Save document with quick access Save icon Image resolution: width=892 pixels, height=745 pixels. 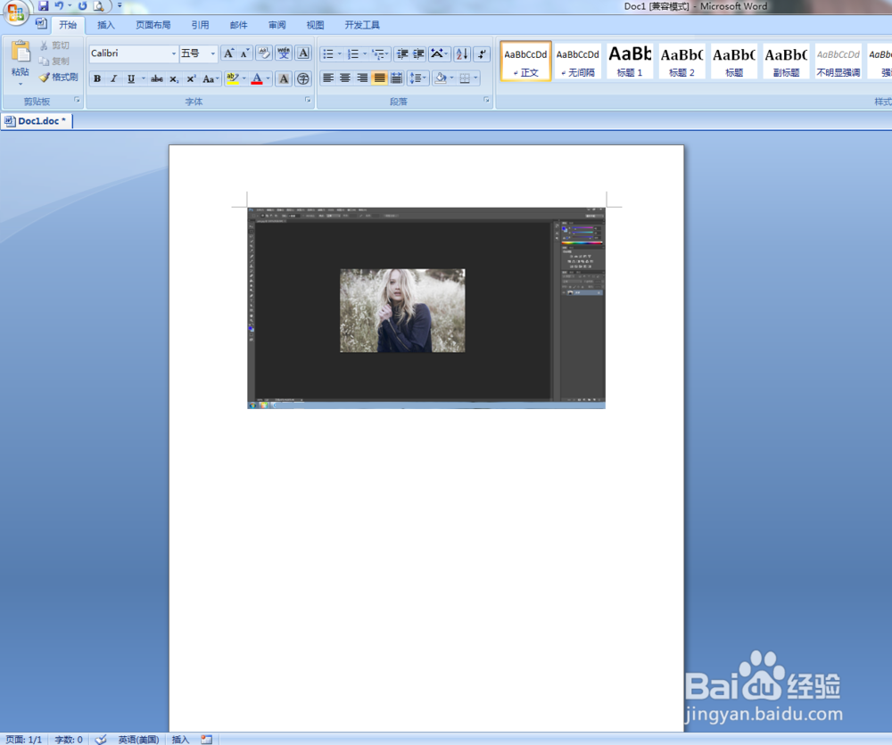click(43, 6)
